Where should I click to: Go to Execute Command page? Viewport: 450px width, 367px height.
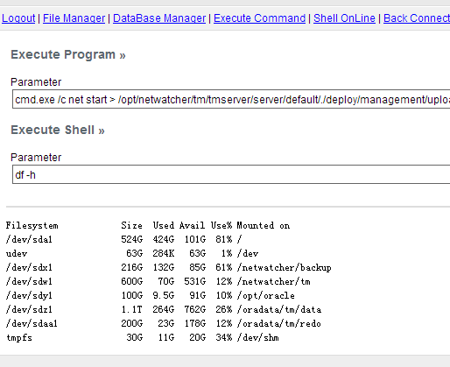(259, 18)
